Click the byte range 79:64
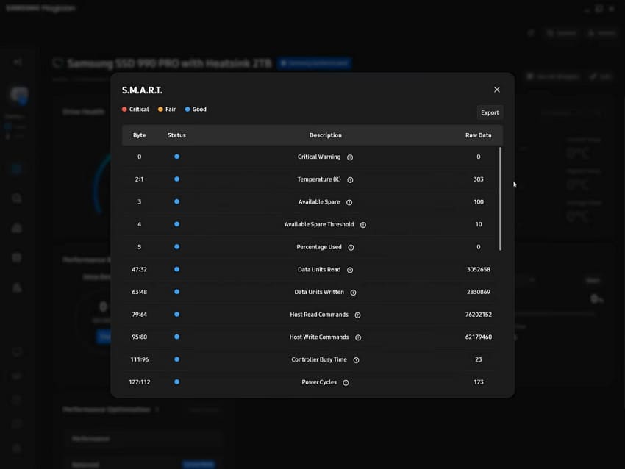625x469 pixels. coord(139,315)
